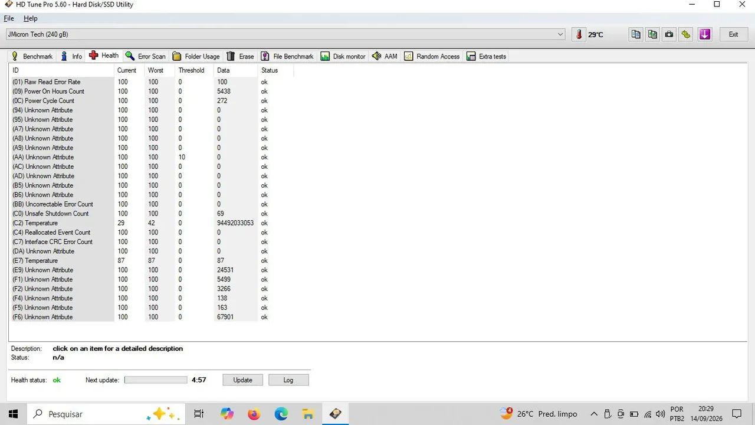Click the thermometer temperature icon
Viewport: 755px width, 425px height.
click(x=579, y=34)
